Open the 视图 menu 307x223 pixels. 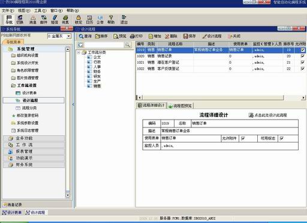(24, 10)
